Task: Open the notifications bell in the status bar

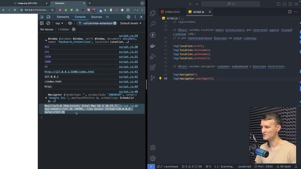Action: pos(296,167)
